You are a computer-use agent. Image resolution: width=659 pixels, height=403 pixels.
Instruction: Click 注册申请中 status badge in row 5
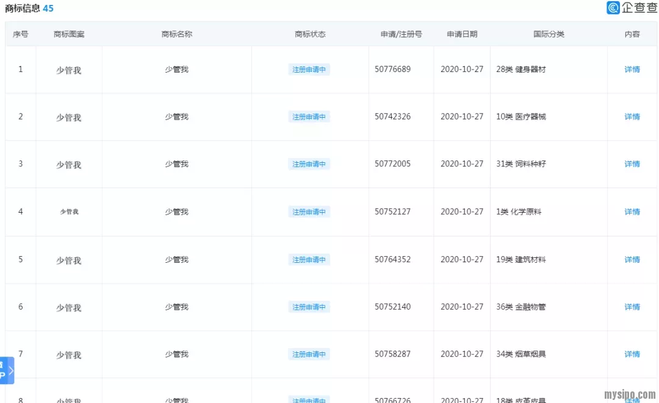309,260
